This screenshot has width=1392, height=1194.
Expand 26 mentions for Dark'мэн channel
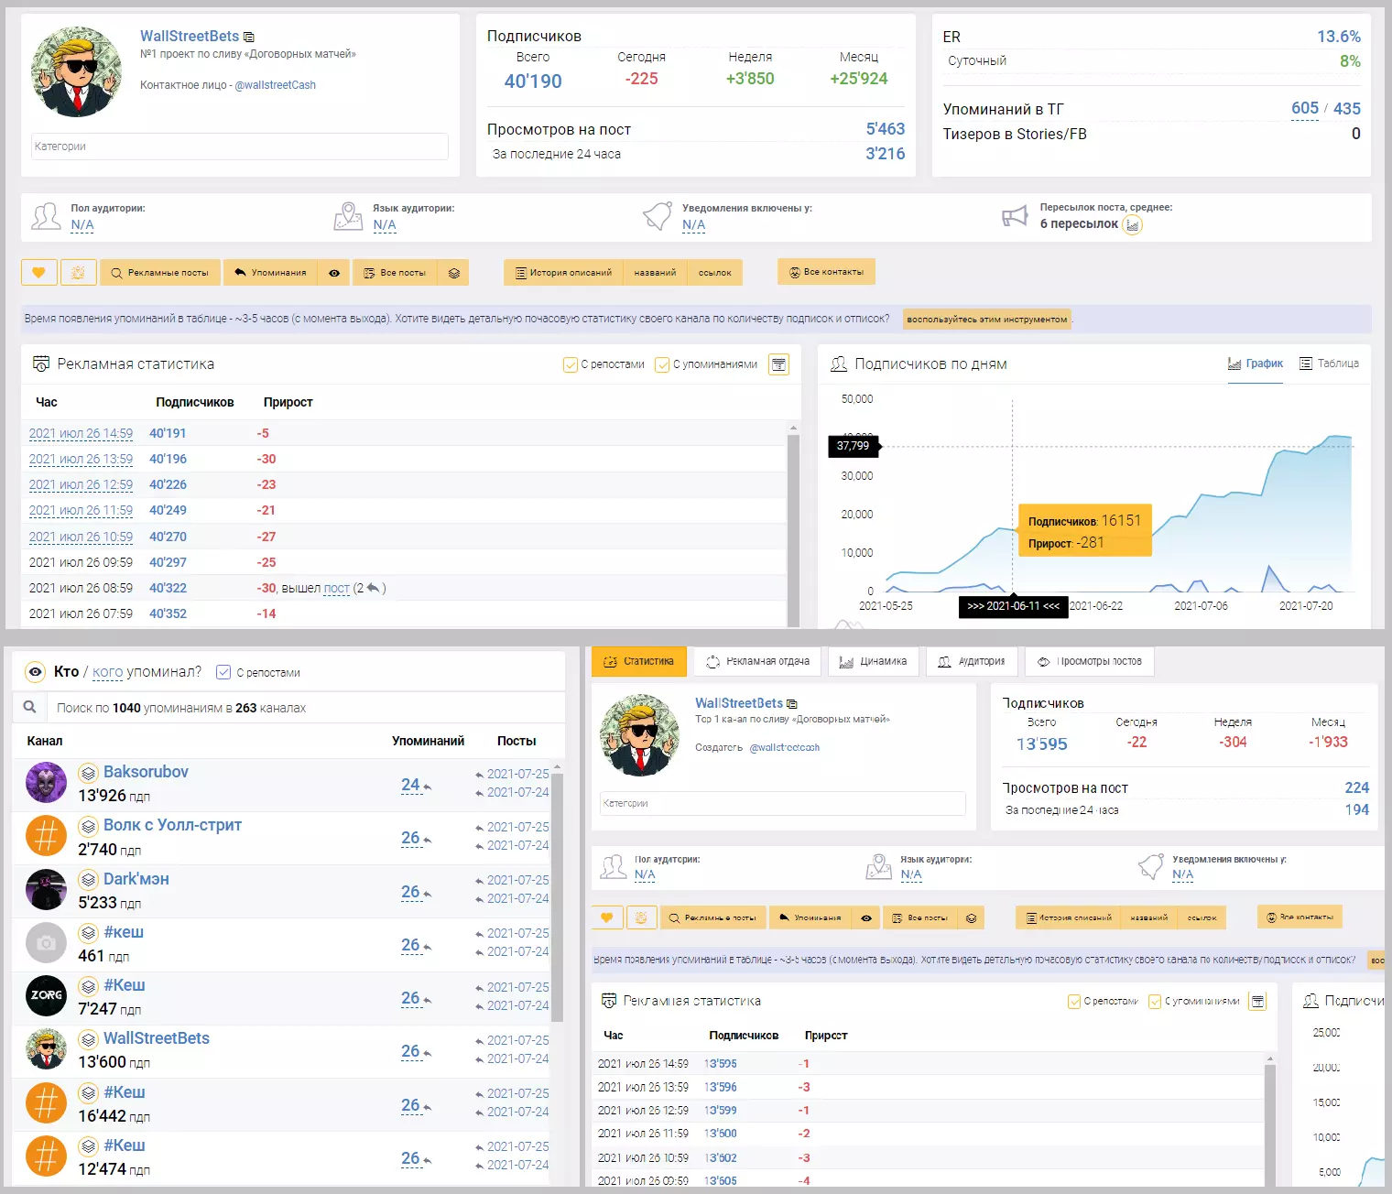point(410,892)
